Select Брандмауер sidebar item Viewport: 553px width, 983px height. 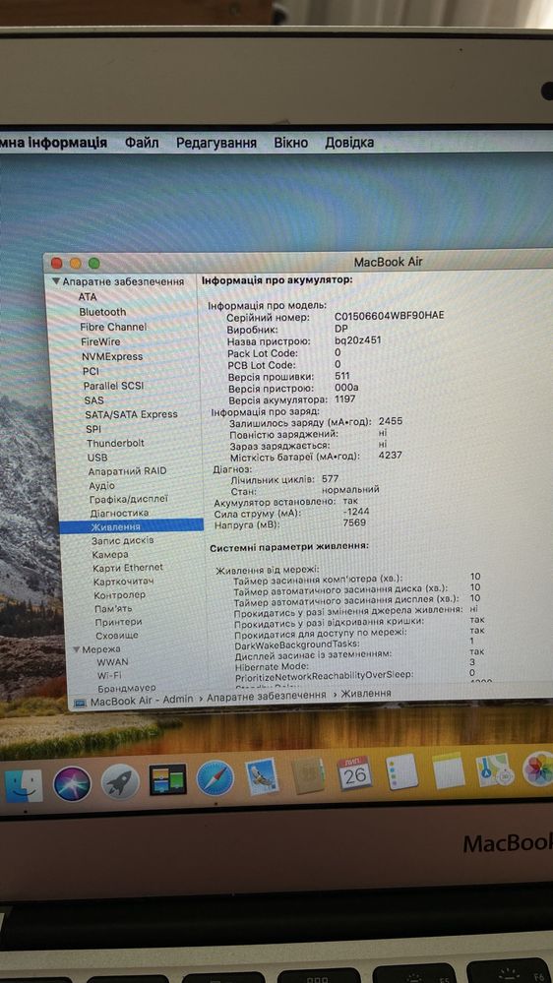tap(127, 688)
